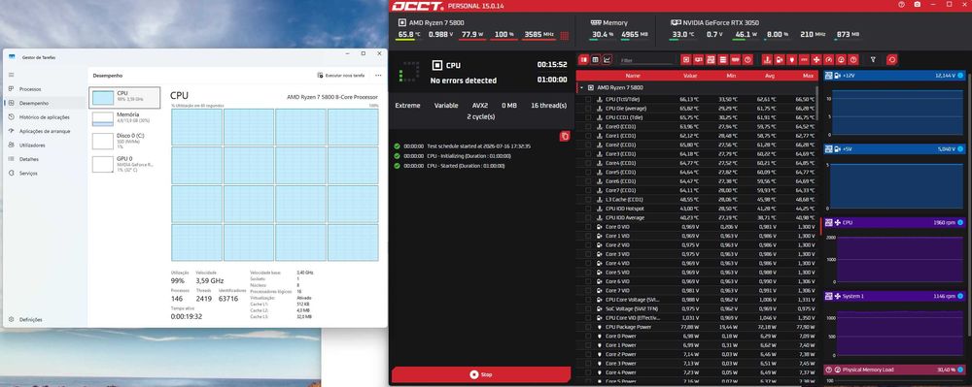Image resolution: width=972 pixels, height=387 pixels.
Task: Select the GPU 0 performance thumbnail
Action: (x=124, y=164)
